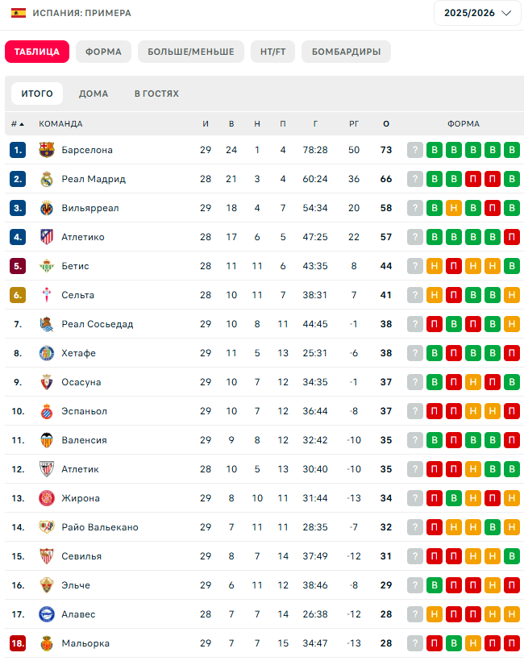The image size is (524, 661).
Task: Click the Girona red crest icon
Action: (x=47, y=498)
